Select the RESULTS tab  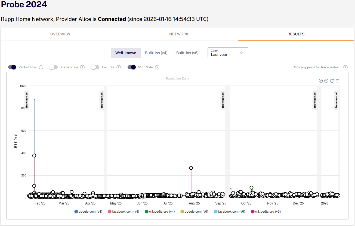coord(296,34)
